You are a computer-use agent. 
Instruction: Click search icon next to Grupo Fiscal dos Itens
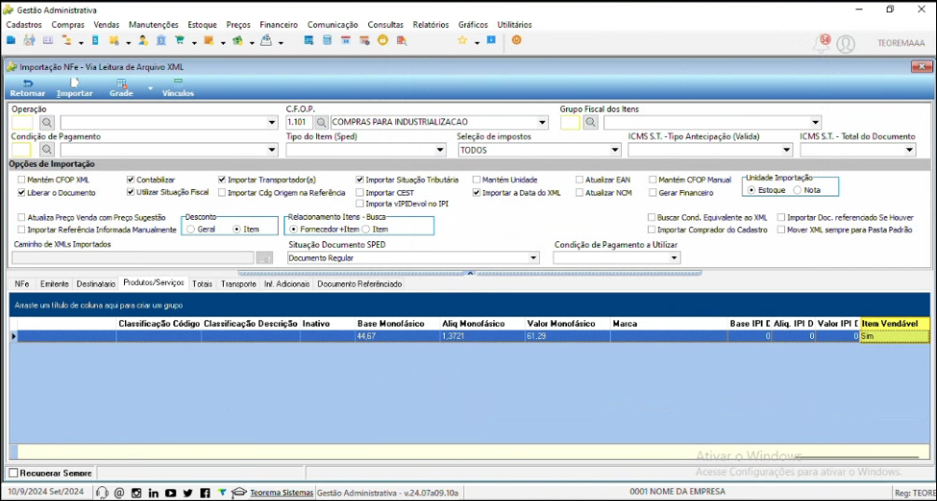click(590, 122)
